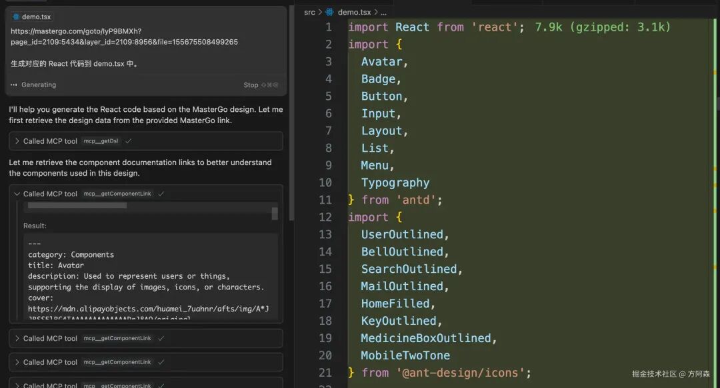Click the 'react' string on line 1

495,27
